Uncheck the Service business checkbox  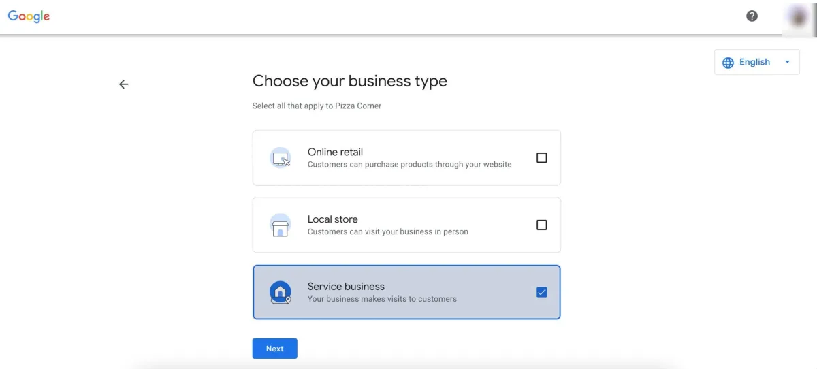pos(542,292)
